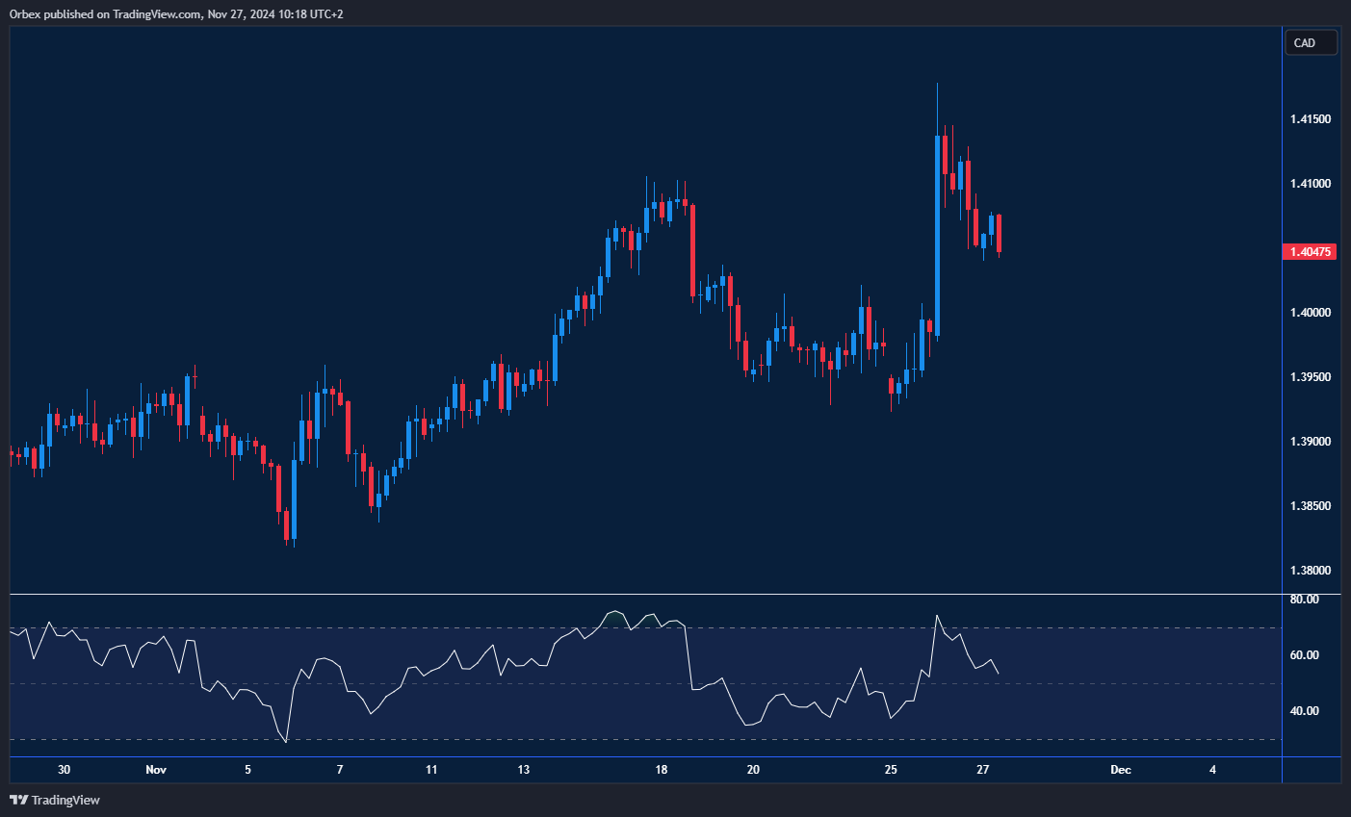Click date 30 on the time axis
Image resolution: width=1351 pixels, height=817 pixels.
64,770
